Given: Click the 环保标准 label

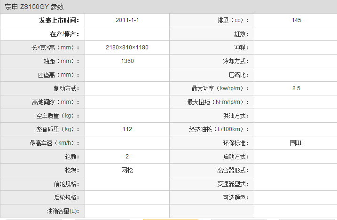Looking at the screenshot, I should tap(235, 143).
